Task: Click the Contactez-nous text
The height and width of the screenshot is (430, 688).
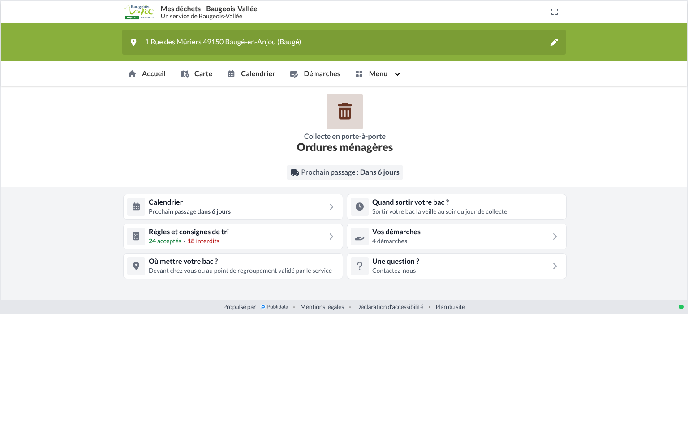Action: point(394,271)
